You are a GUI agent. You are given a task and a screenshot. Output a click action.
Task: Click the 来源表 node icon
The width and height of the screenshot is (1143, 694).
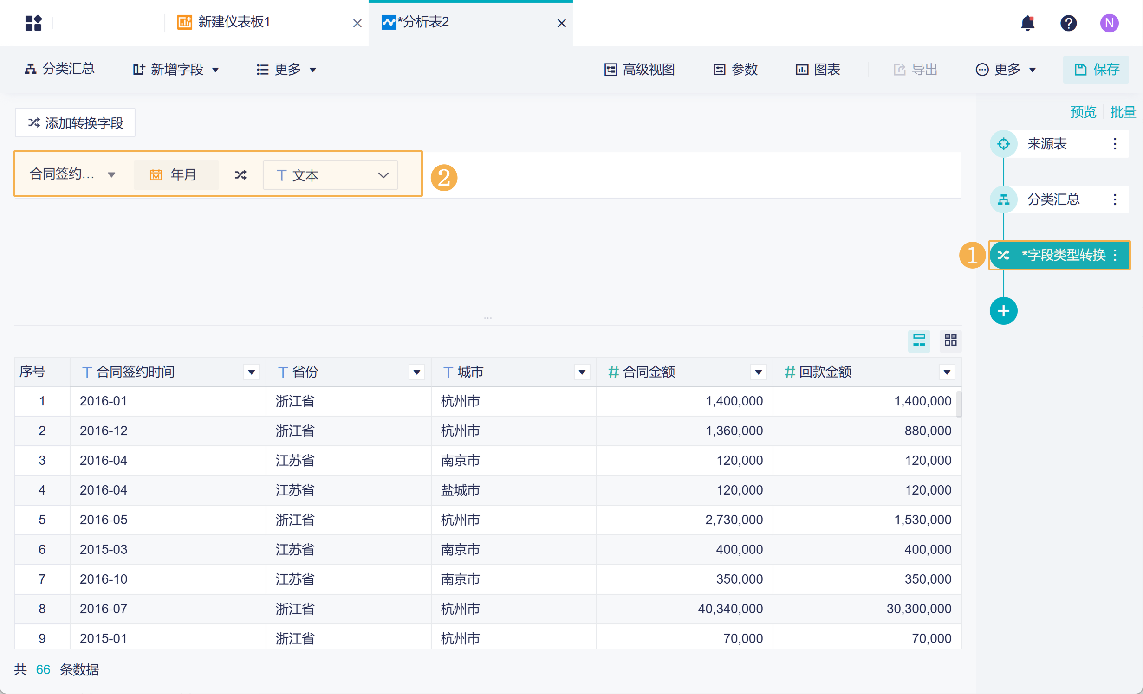pyautogui.click(x=1003, y=144)
